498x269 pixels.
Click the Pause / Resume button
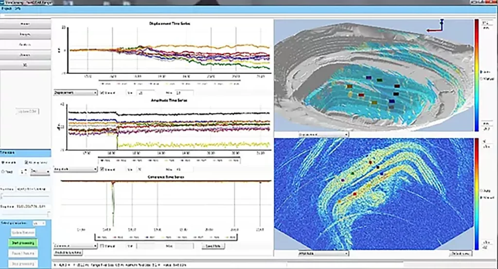tap(23, 253)
